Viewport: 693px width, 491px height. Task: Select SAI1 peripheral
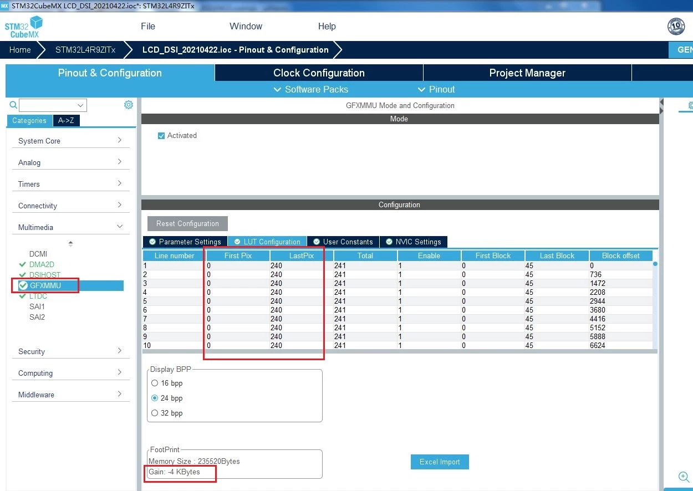click(x=37, y=306)
